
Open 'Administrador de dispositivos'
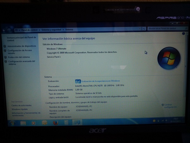22,46
